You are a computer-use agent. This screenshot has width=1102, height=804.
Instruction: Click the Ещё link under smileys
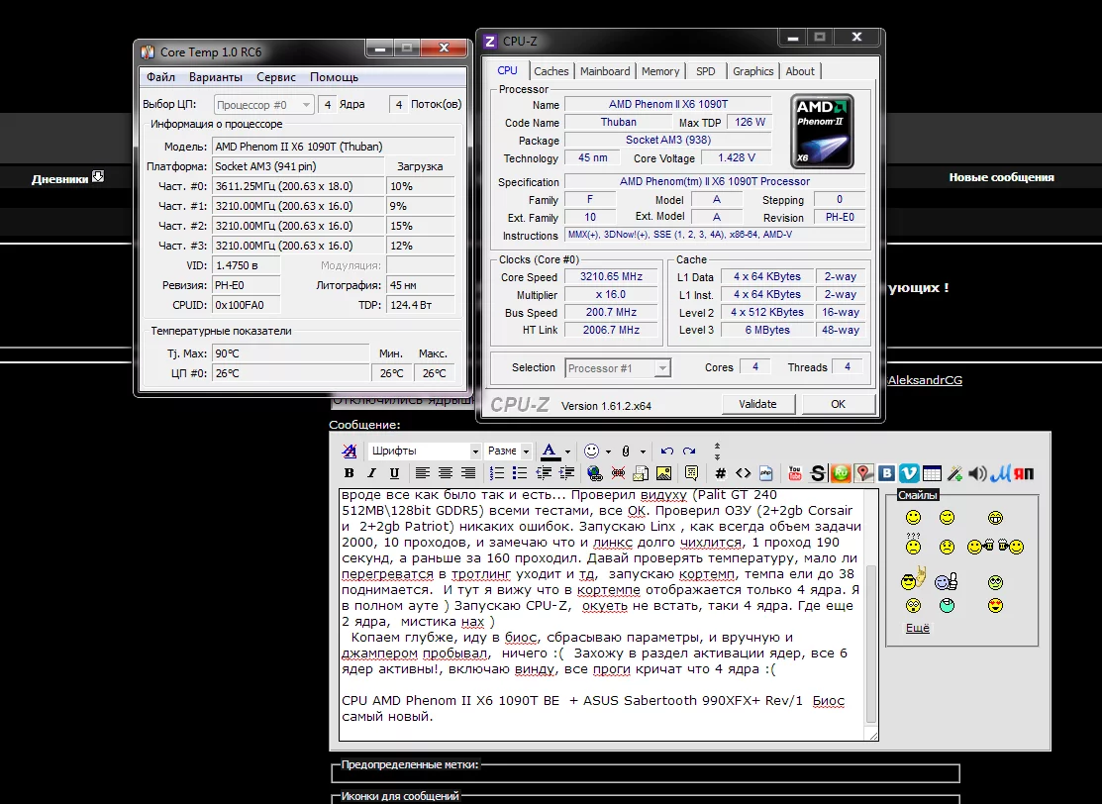917,628
